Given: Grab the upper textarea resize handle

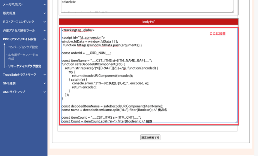Looking at the screenshot, I should click(232, 11).
